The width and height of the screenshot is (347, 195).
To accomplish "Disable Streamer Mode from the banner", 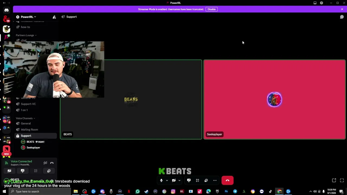I will (x=211, y=9).
